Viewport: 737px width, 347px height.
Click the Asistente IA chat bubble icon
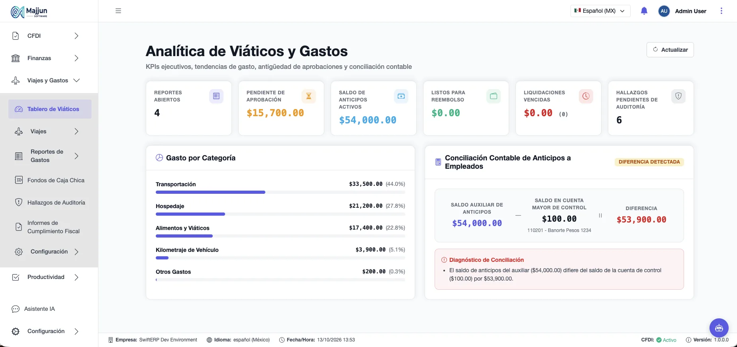coord(16,309)
